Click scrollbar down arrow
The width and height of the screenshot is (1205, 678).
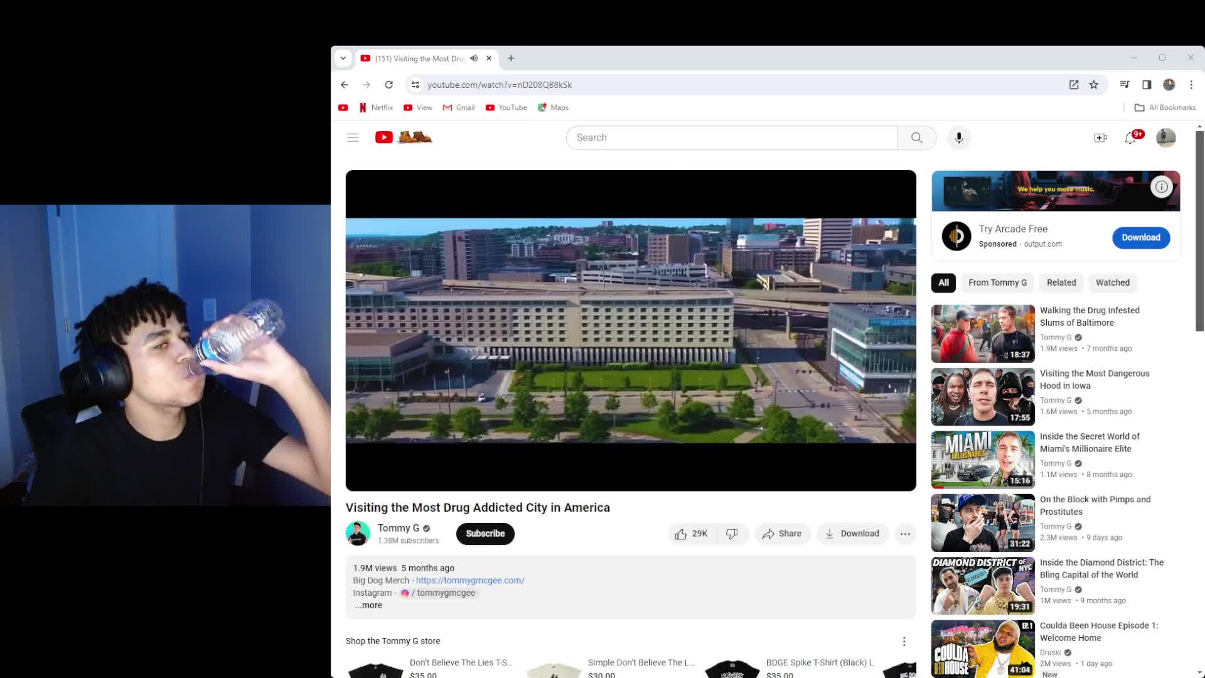[1199, 673]
